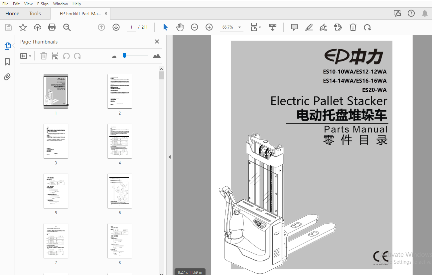Click the stamp and edit tool icon
This screenshot has height=275, width=432.
point(338,27)
